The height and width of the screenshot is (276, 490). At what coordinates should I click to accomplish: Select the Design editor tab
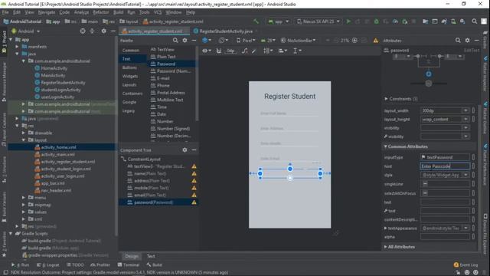click(132, 256)
